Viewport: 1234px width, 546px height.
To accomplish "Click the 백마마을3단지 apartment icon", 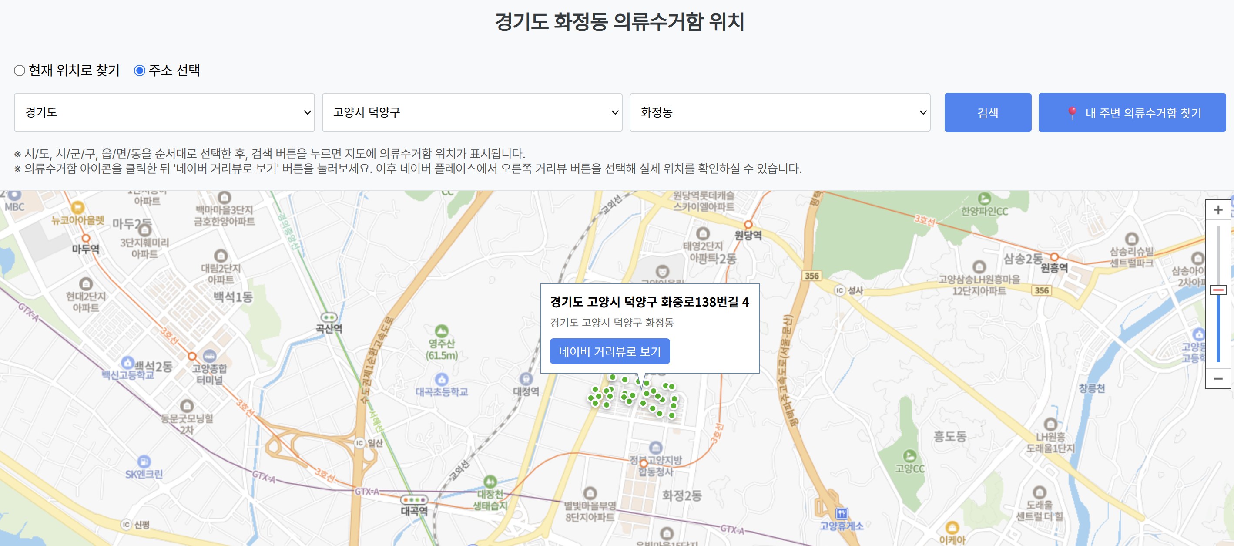I will [224, 198].
